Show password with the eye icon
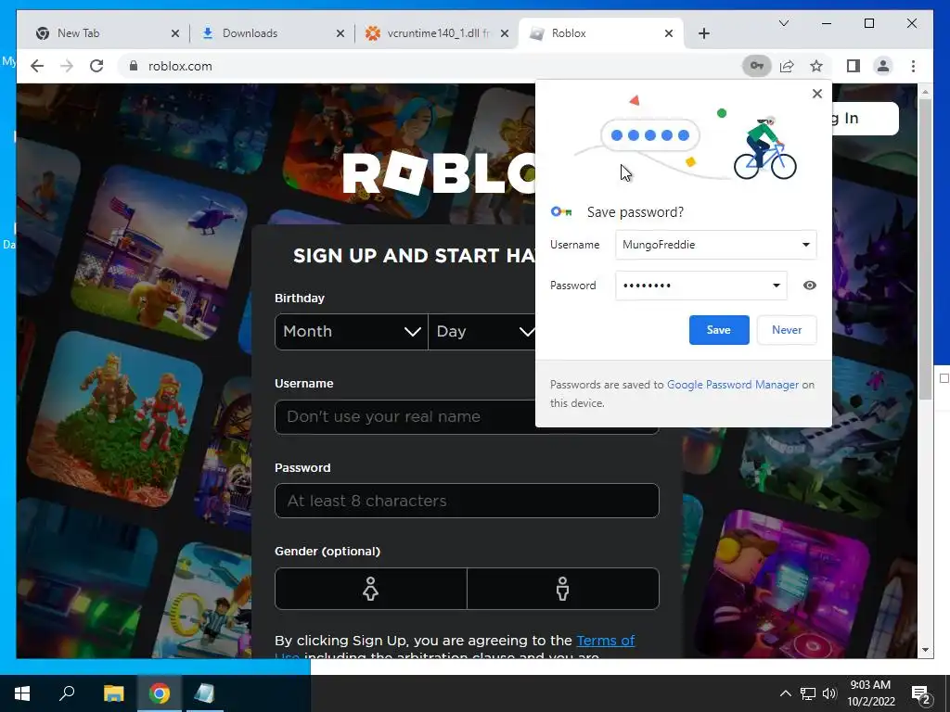This screenshot has height=712, width=950. pyautogui.click(x=809, y=286)
